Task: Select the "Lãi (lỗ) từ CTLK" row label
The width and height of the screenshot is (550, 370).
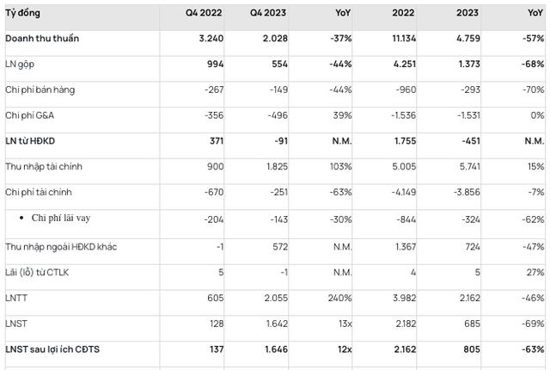Action: [40, 273]
